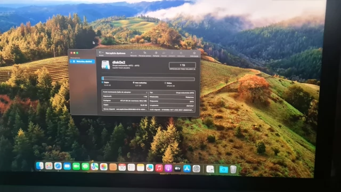341x192 pixels.
Task: Open App Store from the Dock
Action: coord(187,169)
